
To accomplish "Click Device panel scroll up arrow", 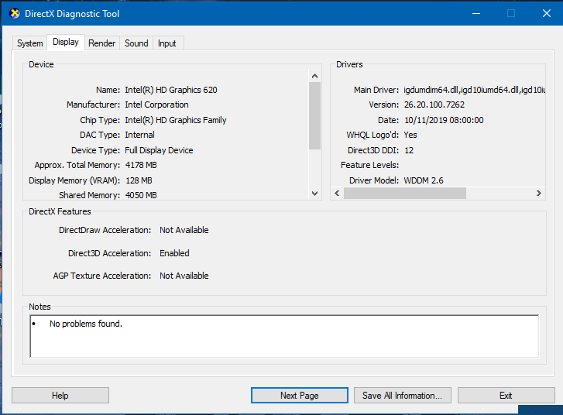I will [x=315, y=76].
